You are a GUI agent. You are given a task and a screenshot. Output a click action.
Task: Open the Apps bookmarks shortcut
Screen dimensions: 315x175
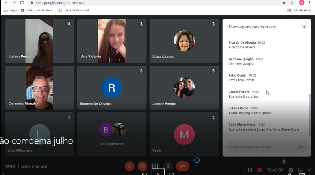point(10,10)
